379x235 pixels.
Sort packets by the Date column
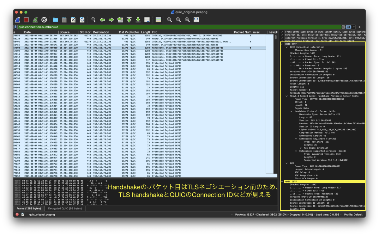[x=41, y=32]
